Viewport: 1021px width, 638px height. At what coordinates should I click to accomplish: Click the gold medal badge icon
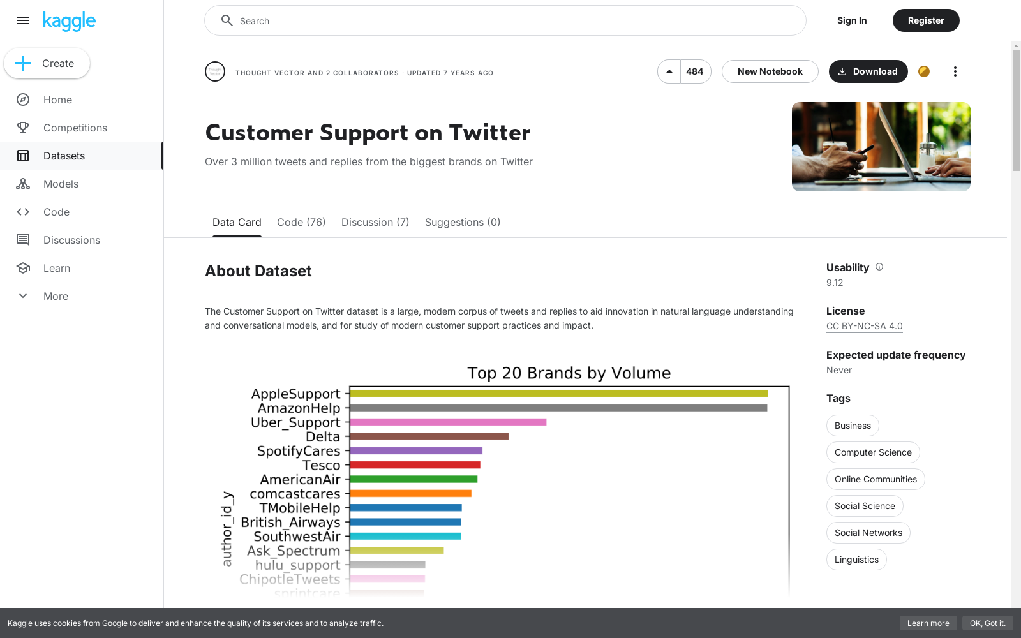(923, 71)
